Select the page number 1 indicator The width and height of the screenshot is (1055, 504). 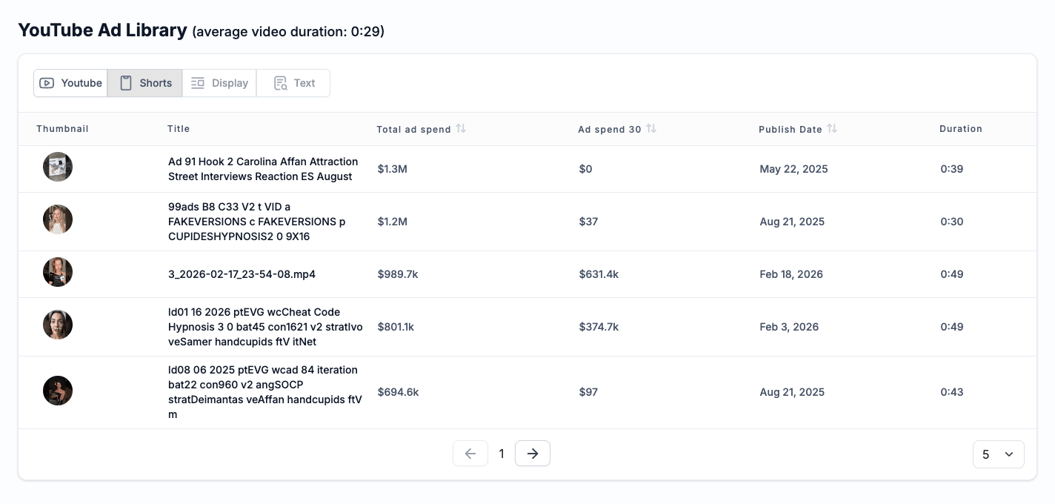pyautogui.click(x=502, y=454)
